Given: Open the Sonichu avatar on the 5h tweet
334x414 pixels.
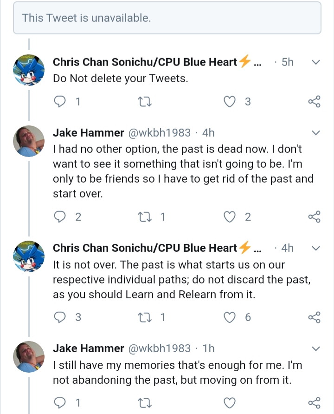Looking at the screenshot, I should click(29, 70).
